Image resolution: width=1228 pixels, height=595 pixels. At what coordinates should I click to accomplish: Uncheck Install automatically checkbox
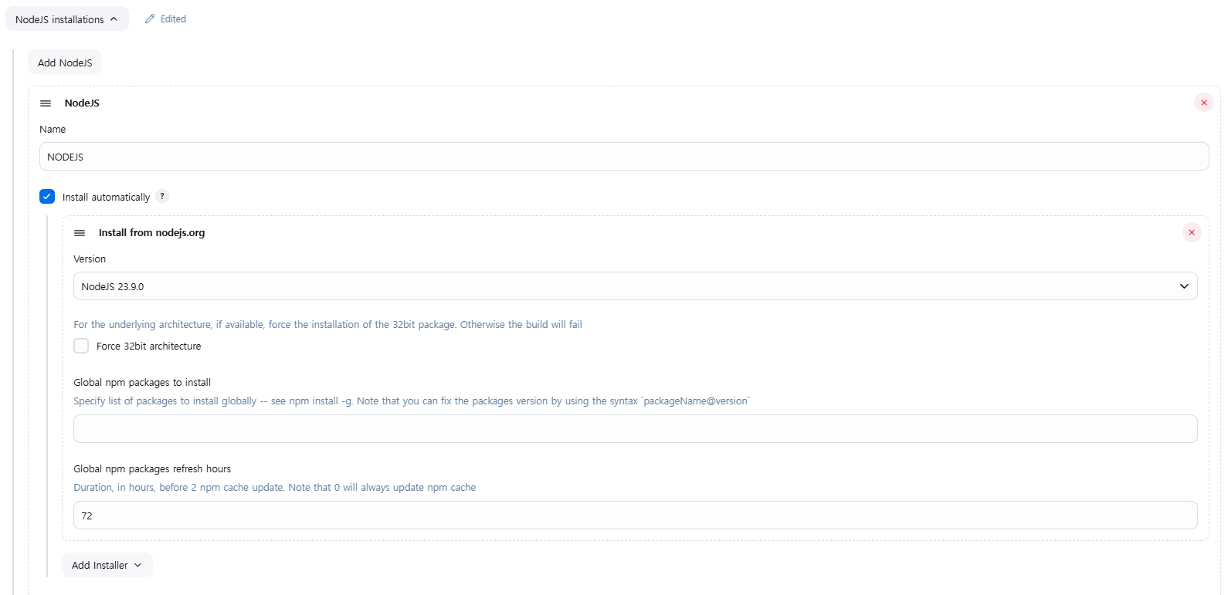[x=47, y=197]
